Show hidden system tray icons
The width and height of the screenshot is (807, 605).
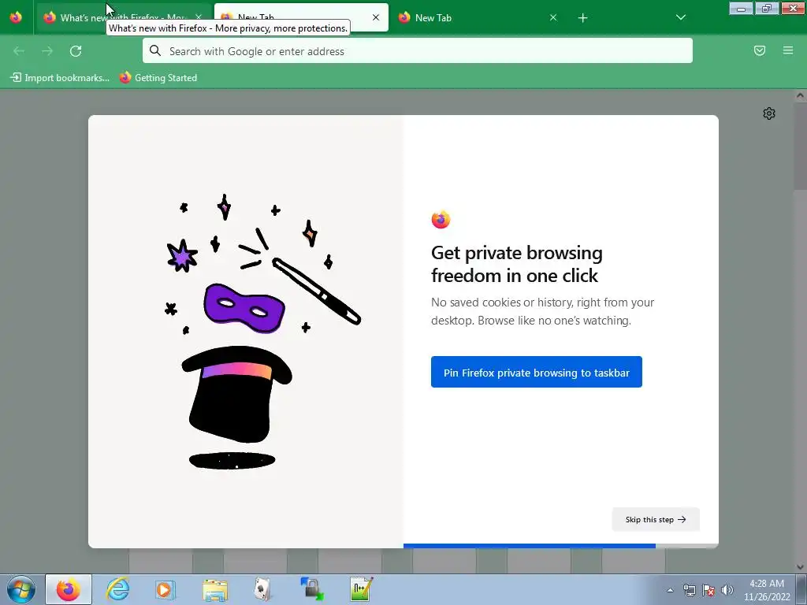coord(670,591)
